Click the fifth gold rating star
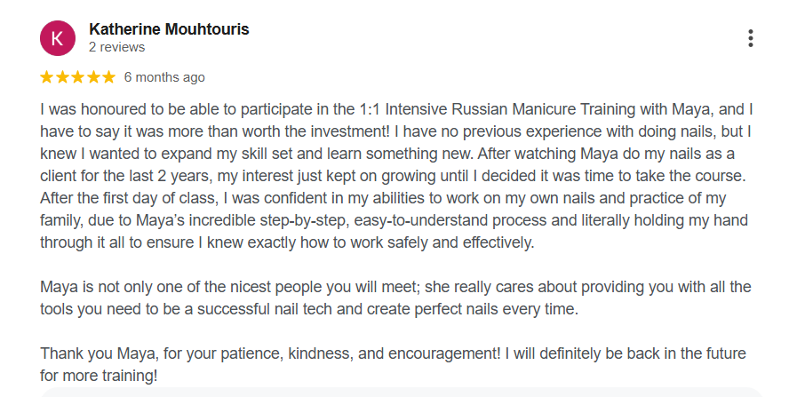Viewport: 797px width, 397px height. (x=108, y=77)
